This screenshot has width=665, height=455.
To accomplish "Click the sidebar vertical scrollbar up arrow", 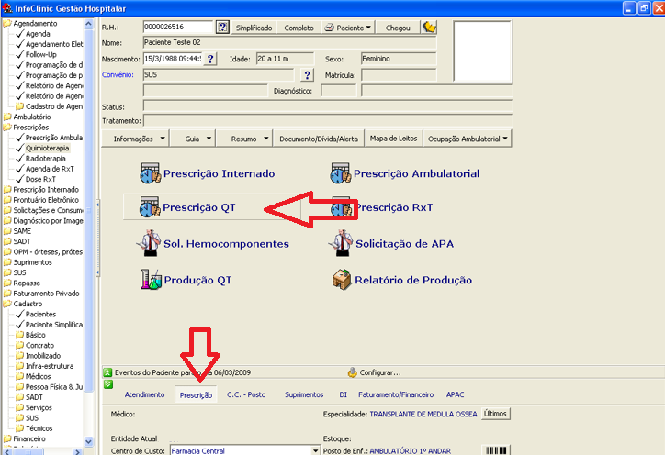I will pos(89,24).
